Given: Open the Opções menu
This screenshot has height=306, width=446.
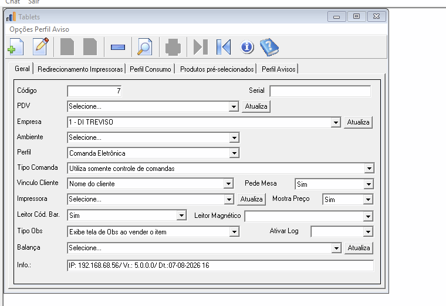Looking at the screenshot, I should [21, 29].
